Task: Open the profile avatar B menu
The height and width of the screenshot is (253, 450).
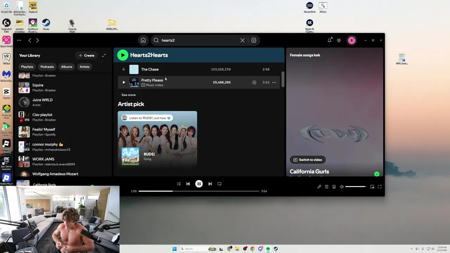Action: [x=352, y=40]
